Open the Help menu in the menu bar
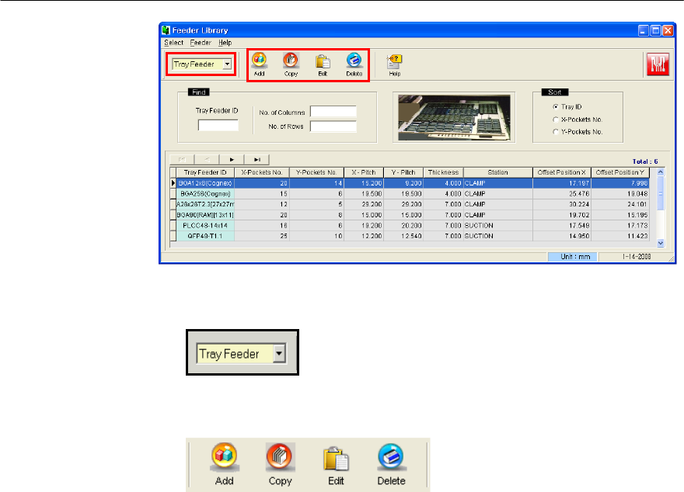Screen dimensions: 684x492 [225, 42]
